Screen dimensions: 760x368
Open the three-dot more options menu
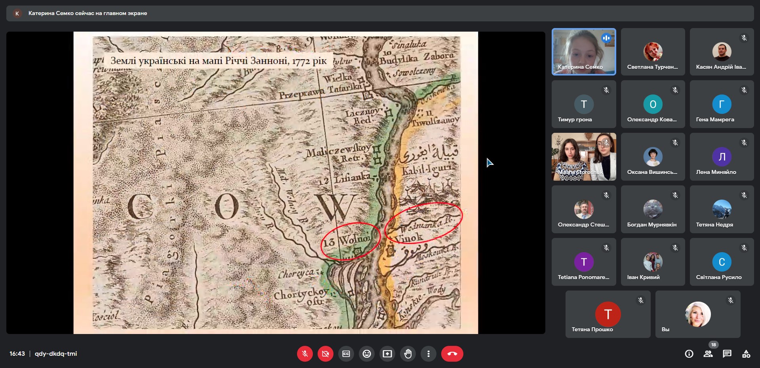click(x=428, y=354)
